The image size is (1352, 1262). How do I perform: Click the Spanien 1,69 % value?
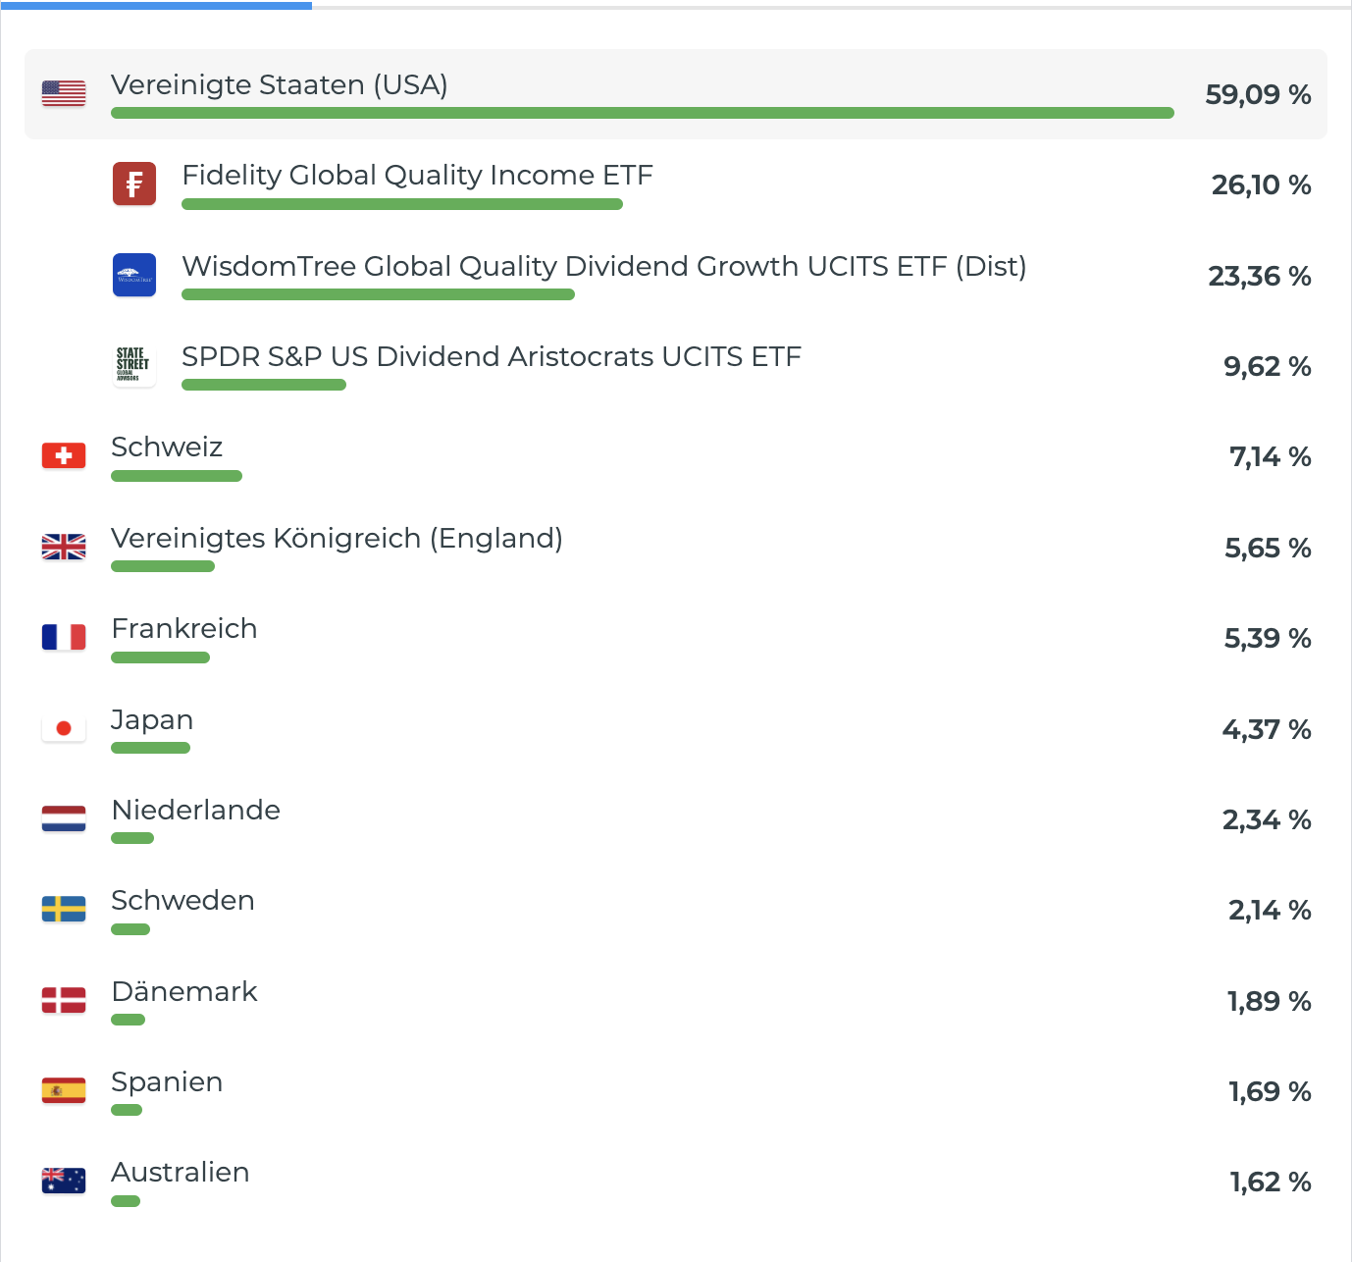[x=1270, y=1091]
